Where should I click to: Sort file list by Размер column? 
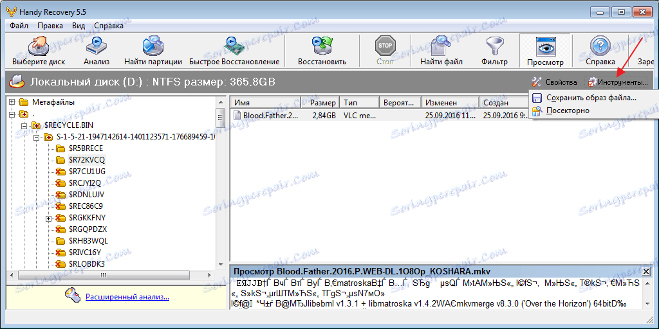point(320,102)
